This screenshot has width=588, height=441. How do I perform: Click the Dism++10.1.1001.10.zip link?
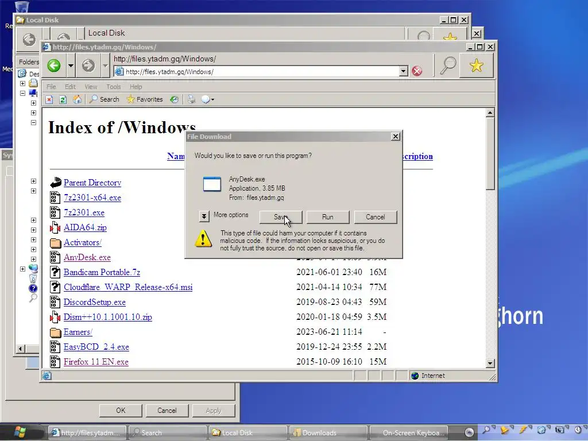tap(107, 317)
